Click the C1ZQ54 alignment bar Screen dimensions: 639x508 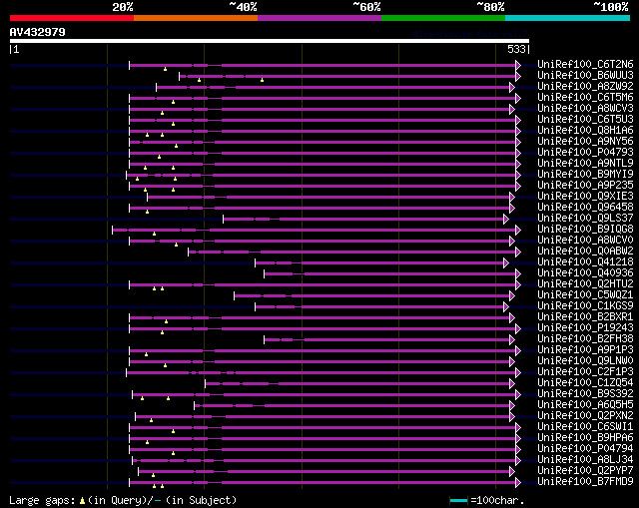(357, 384)
